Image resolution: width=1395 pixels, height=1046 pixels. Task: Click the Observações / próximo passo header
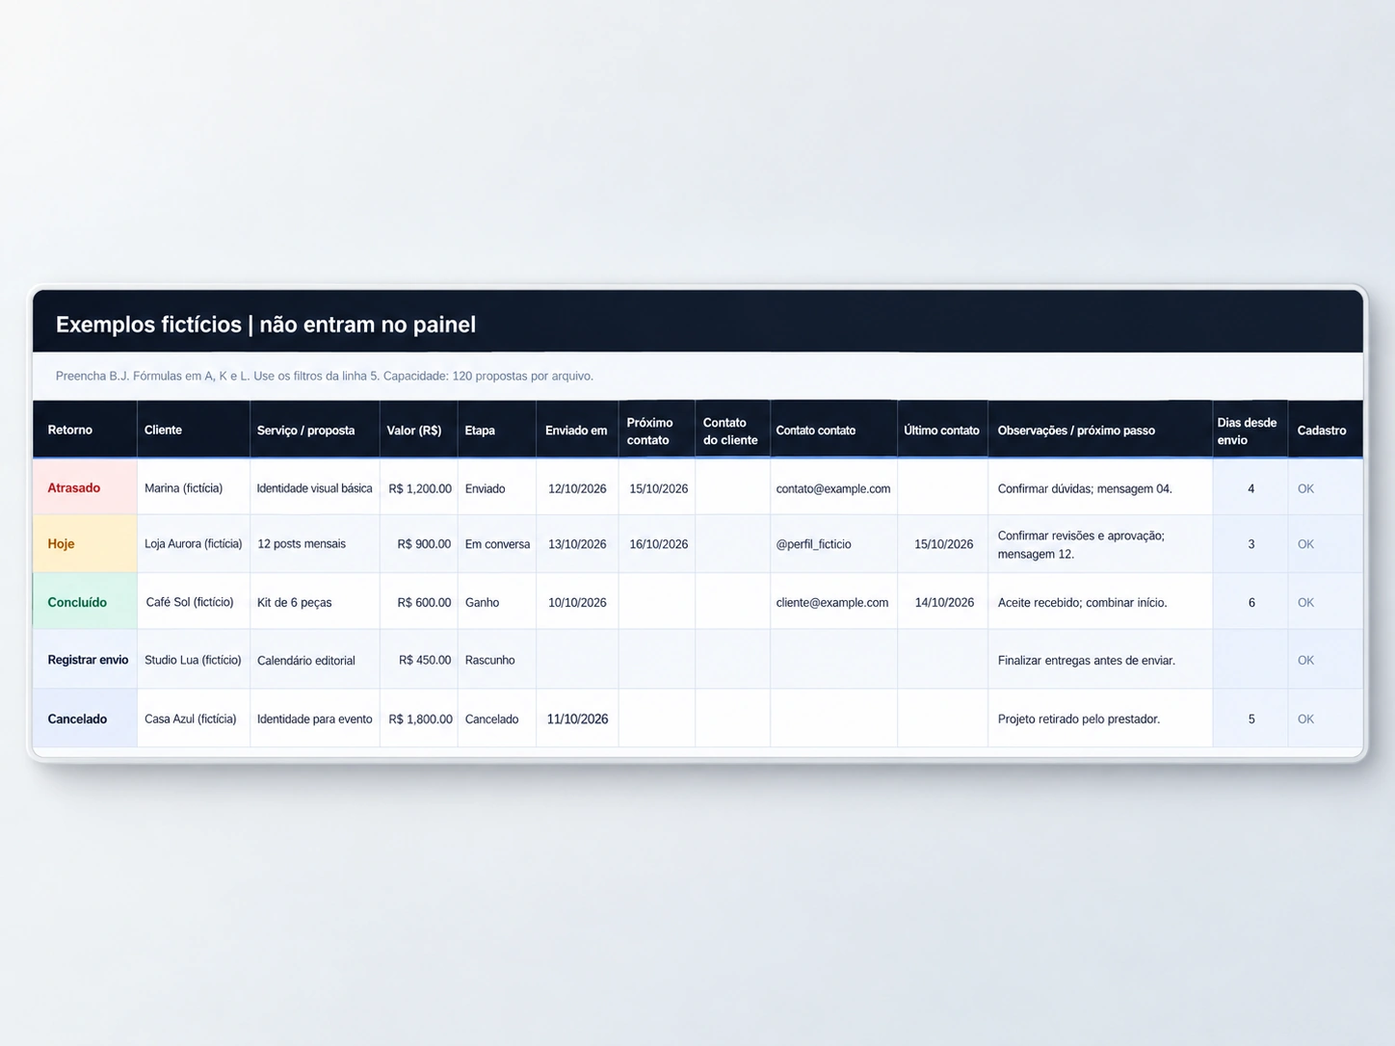(1100, 430)
